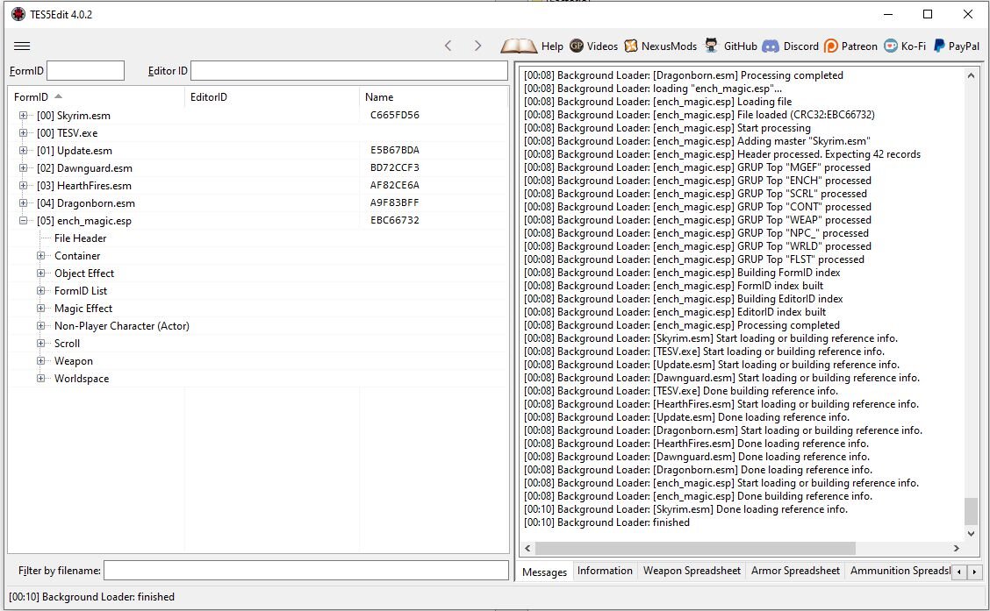This screenshot has width=990, height=611.
Task: Collapse the ench_magic.esp node
Action: tap(24, 221)
